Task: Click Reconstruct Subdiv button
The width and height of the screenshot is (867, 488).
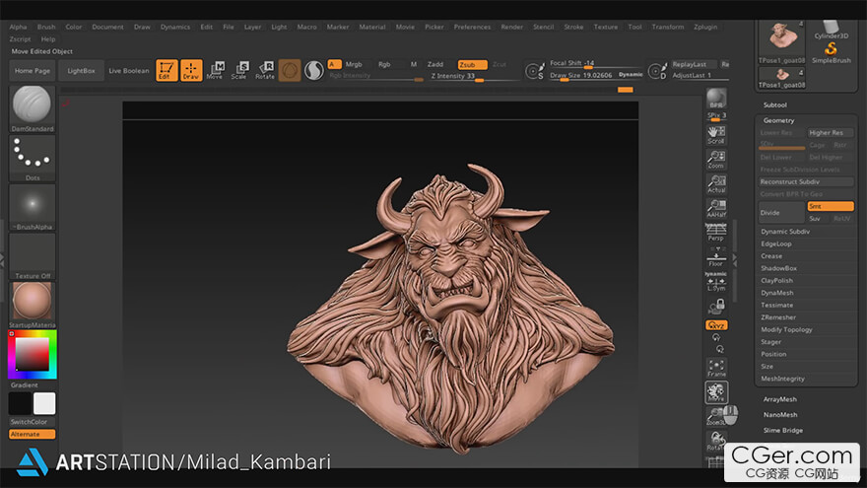Action: pyautogui.click(x=806, y=182)
